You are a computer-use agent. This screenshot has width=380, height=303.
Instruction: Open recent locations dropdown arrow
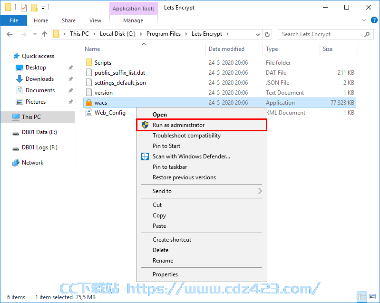[35, 34]
